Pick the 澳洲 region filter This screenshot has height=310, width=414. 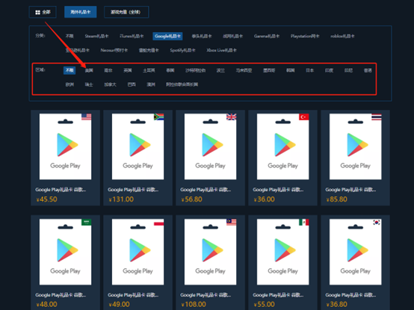coord(151,84)
